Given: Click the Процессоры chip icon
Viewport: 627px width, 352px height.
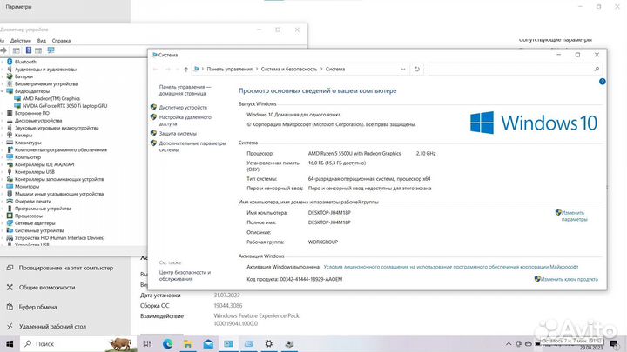Looking at the screenshot, I should point(10,216).
